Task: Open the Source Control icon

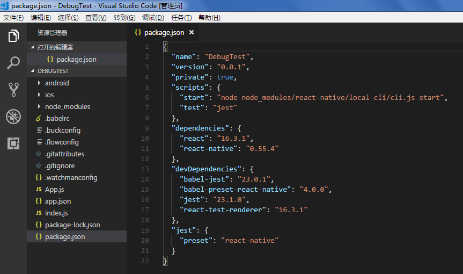Action: 13,90
